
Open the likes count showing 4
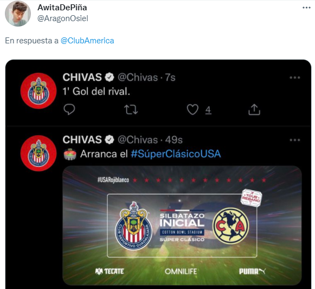pos(208,110)
